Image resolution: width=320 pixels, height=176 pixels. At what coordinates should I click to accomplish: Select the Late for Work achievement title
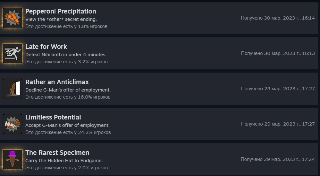tap(46, 47)
